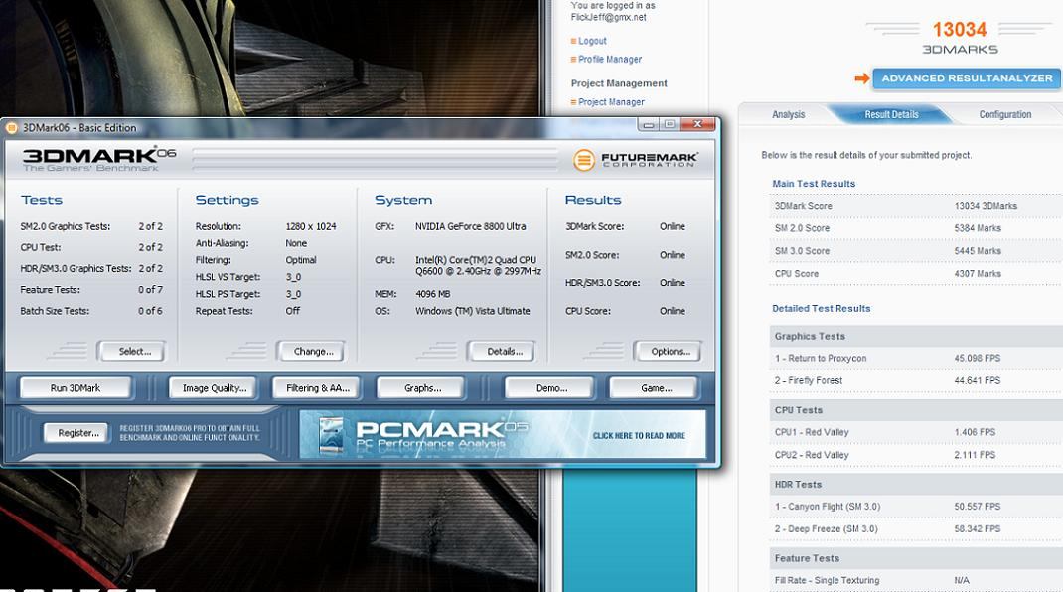Click Advanced ResultAnalyzer button
The height and width of the screenshot is (592, 1063).
[967, 78]
